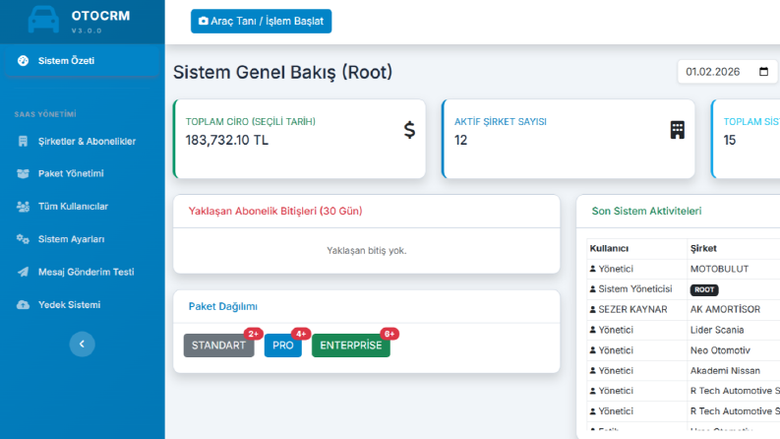Click the SAAS YÖNETİMİ section label

[45, 114]
